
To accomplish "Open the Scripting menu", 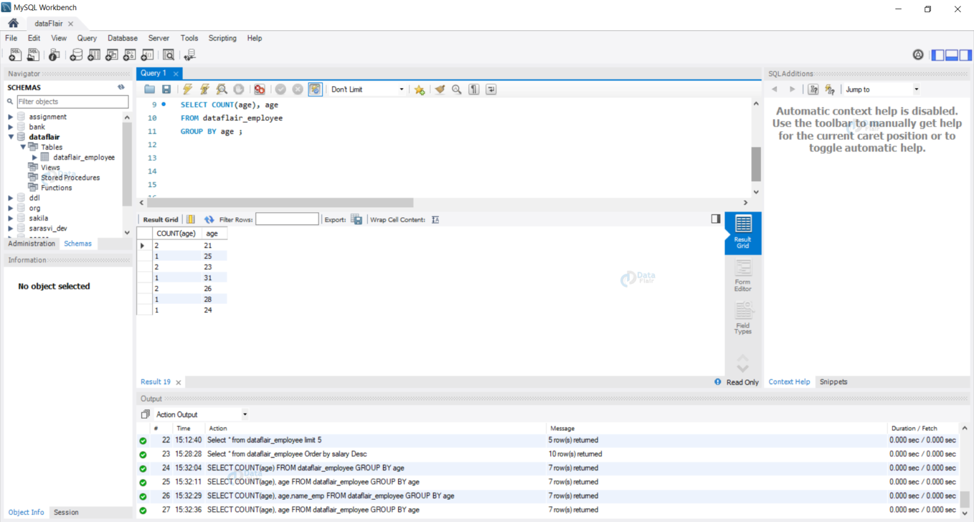I will click(223, 38).
